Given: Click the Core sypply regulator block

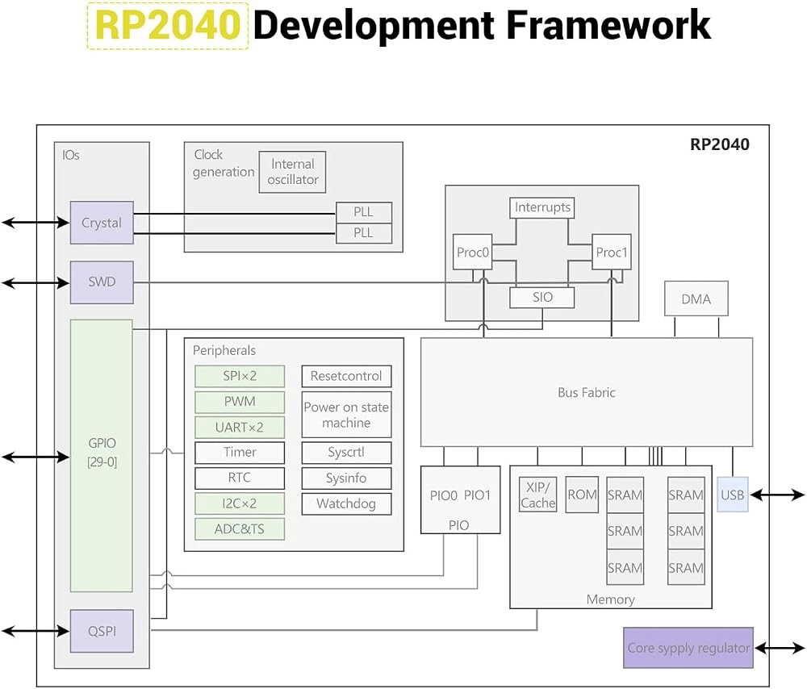Looking at the screenshot, I should pos(688,648).
